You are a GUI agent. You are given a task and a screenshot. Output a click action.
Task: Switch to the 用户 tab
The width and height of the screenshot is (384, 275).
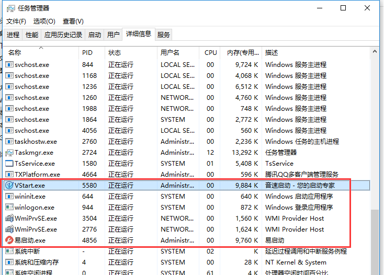click(113, 35)
